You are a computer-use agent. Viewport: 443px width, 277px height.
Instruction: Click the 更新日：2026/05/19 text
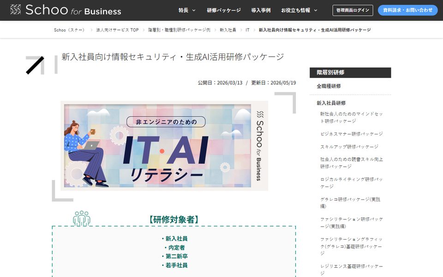(x=274, y=83)
